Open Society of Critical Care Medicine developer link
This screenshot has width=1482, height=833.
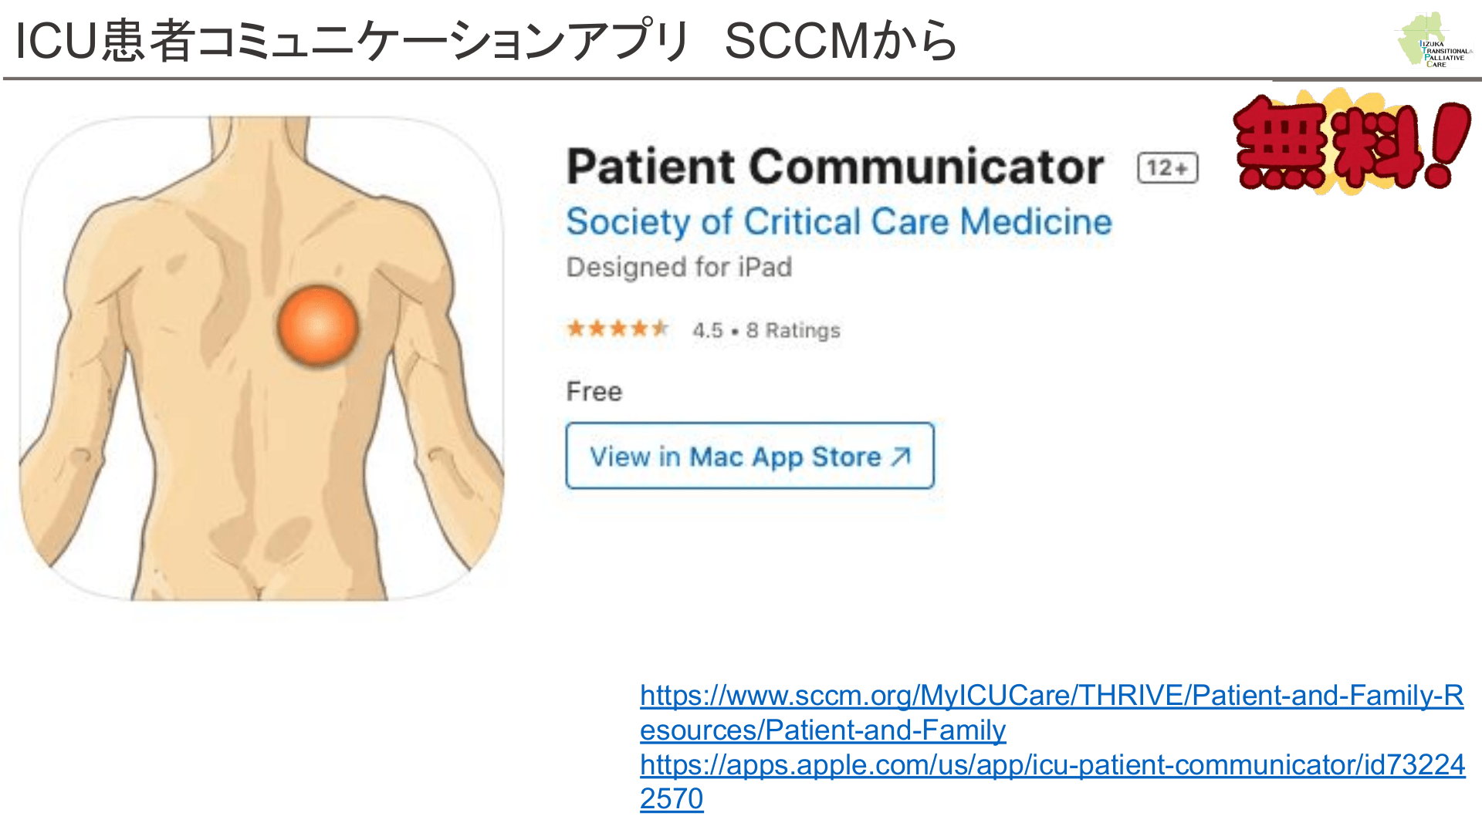[x=839, y=222]
